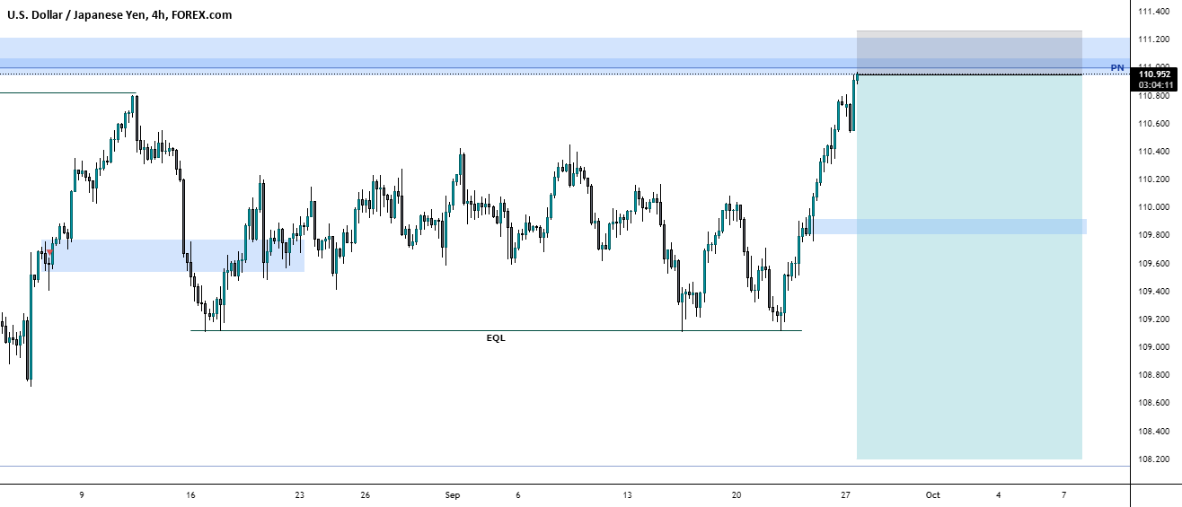The width and height of the screenshot is (1182, 507).
Task: Click the 111.400 price axis label
Action: (1153, 12)
